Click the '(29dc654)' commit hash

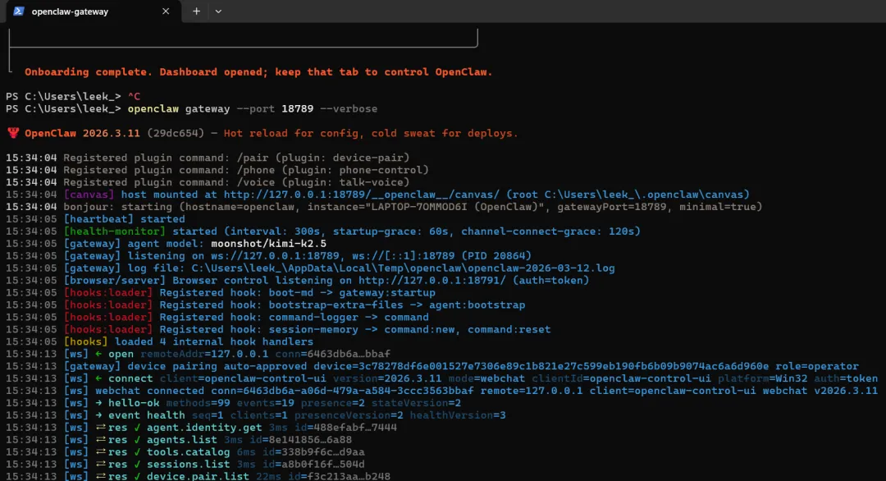(176, 134)
